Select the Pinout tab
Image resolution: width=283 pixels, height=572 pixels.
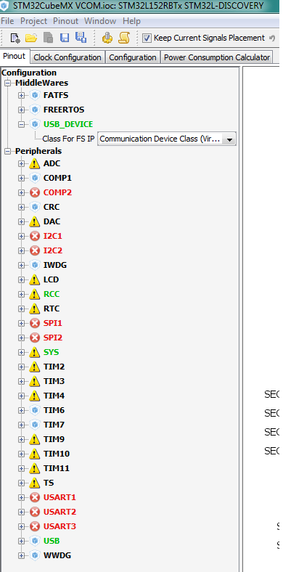coord(15,57)
